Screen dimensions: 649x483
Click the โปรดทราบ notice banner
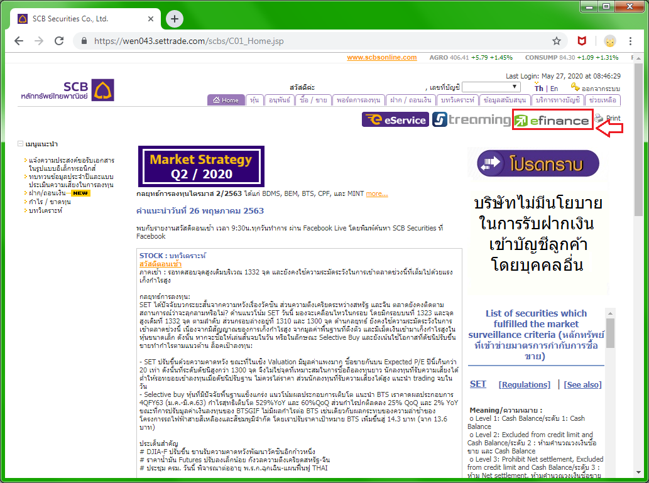538,163
